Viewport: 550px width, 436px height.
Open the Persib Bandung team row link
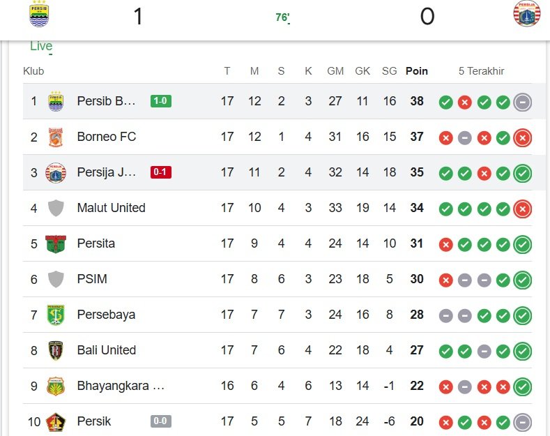tap(106, 101)
